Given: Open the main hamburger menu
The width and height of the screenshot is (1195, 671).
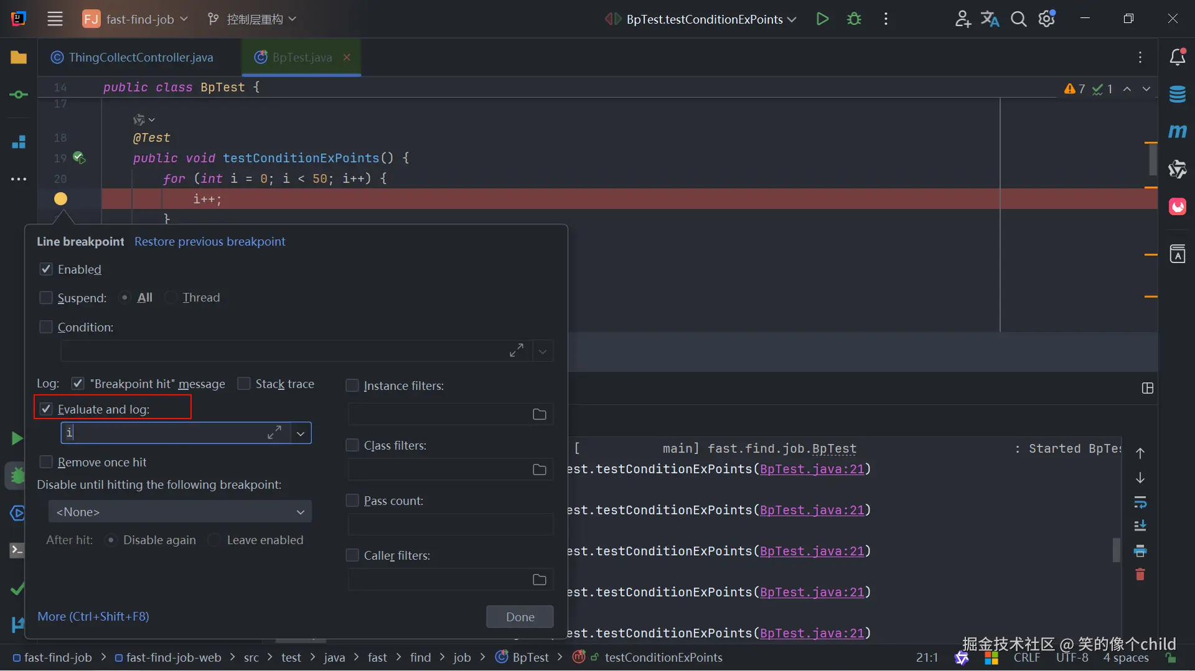Looking at the screenshot, I should (55, 19).
